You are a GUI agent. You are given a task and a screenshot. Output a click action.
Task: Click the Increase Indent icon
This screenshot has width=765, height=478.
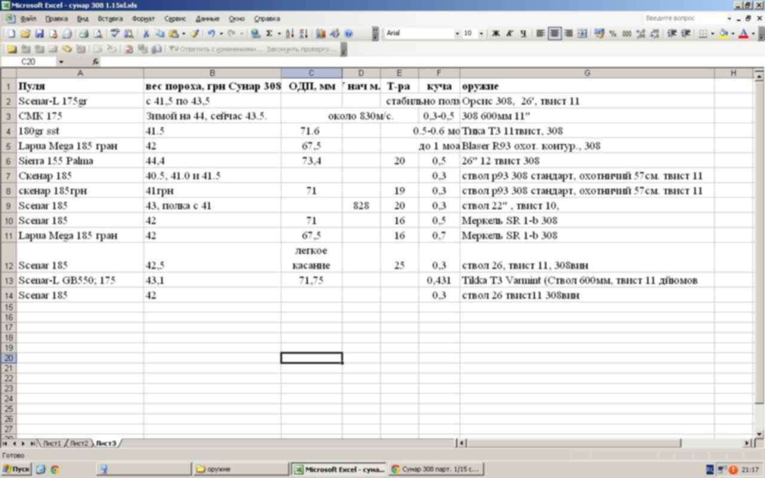tap(686, 33)
